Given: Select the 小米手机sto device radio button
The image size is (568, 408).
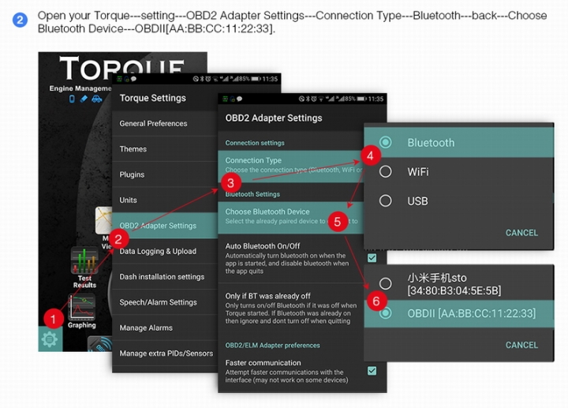Looking at the screenshot, I should 386,284.
